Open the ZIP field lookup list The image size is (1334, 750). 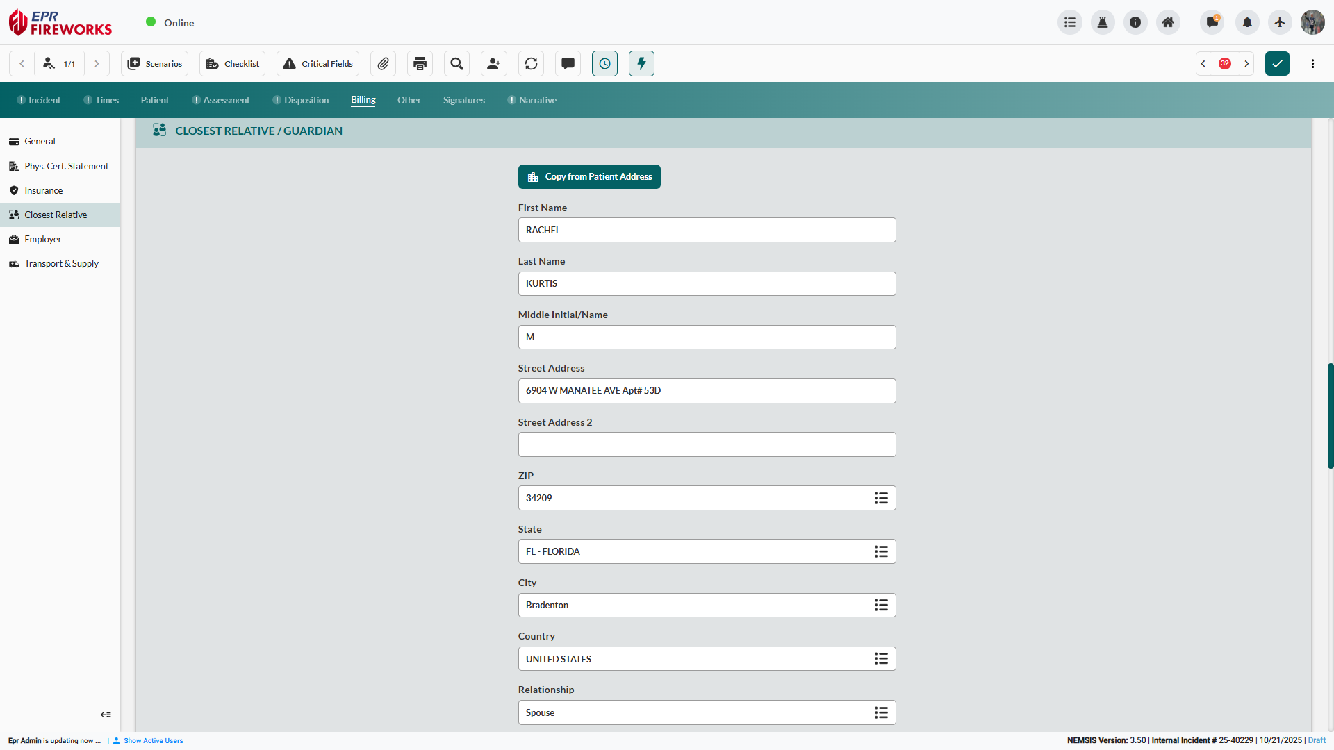881,498
